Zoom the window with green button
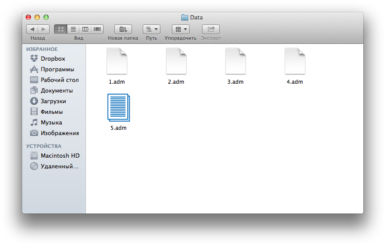This screenshot has height=245, width=385. 46,17
